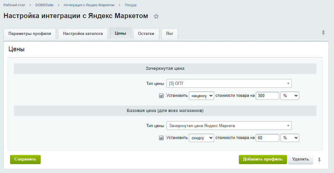
Task: Select the Цены tab
Action: pyautogui.click(x=120, y=33)
